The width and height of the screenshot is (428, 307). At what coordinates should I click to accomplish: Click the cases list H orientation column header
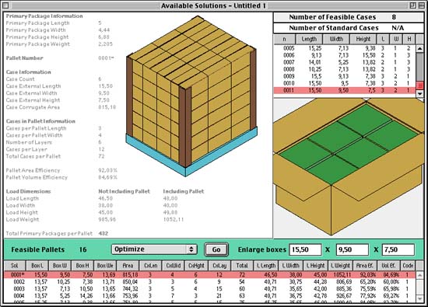(x=409, y=39)
